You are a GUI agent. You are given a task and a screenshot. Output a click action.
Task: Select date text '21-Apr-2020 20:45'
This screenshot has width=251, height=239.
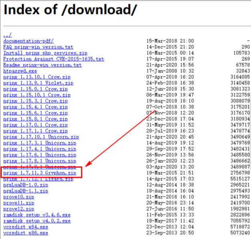pyautogui.click(x=170, y=137)
